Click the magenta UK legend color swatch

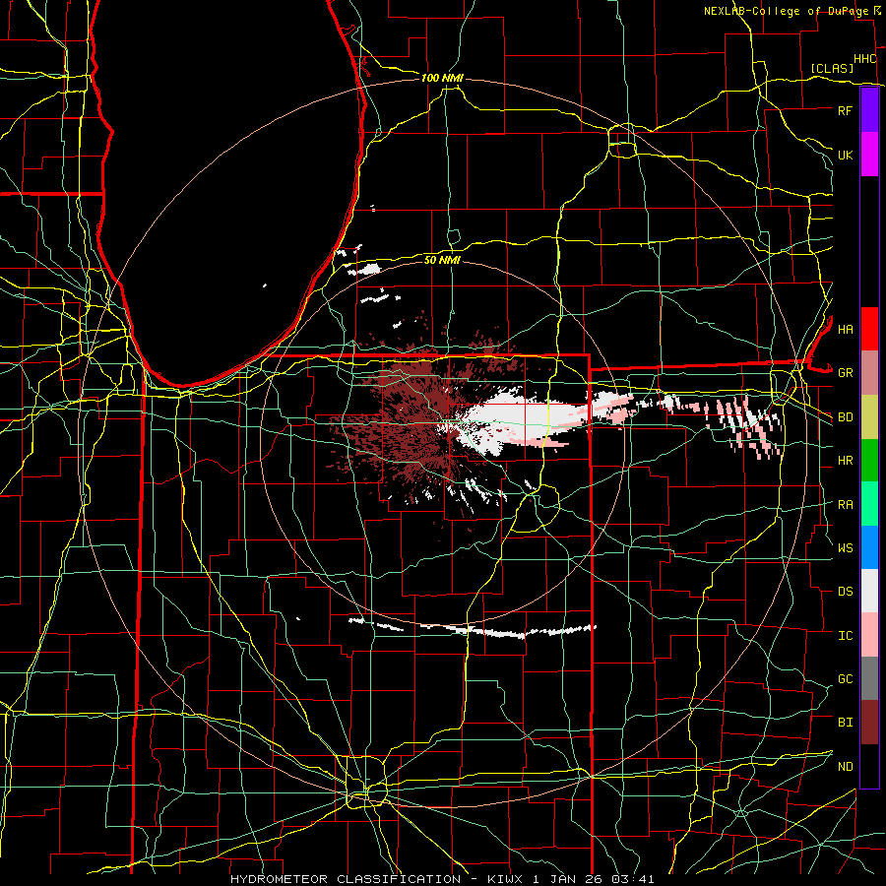(x=869, y=155)
